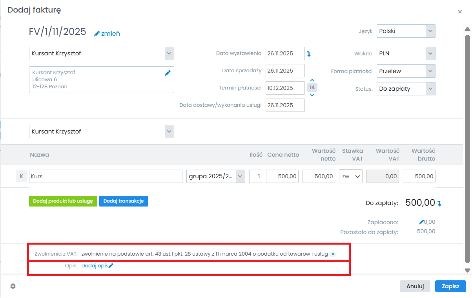The width and height of the screenshot is (472, 298).
Task: Edit Zapłacono amount via pencil icon
Action: click(421, 222)
